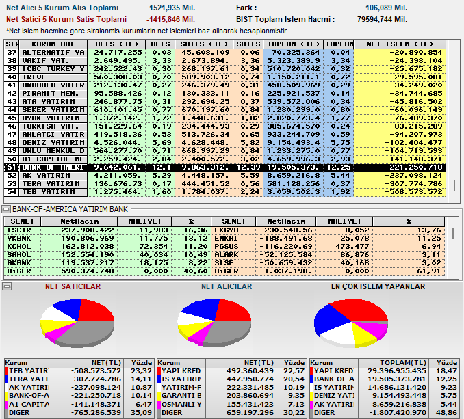Viewport: 464px width, 419px height.
Task: Select the SEKER YATIRIM row
Action: 225,110
